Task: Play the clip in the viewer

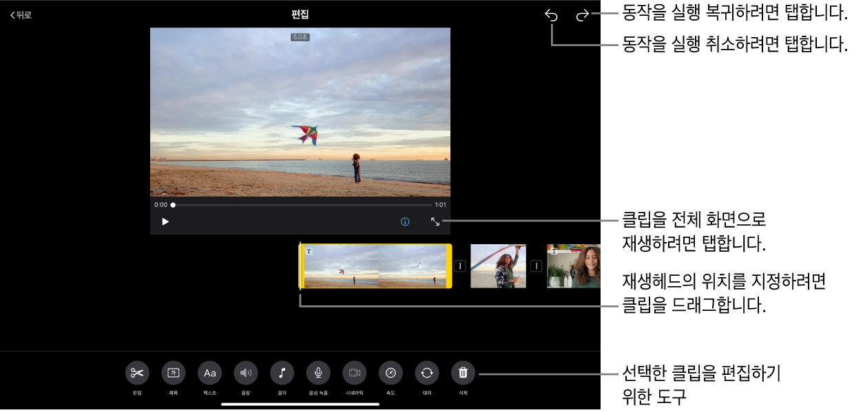Action: (165, 221)
